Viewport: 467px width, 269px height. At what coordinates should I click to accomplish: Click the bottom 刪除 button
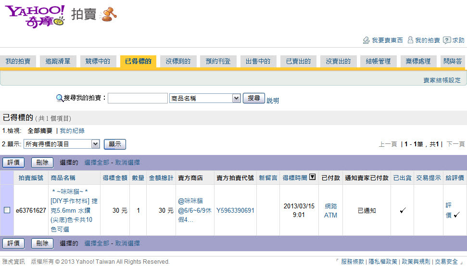tap(42, 243)
